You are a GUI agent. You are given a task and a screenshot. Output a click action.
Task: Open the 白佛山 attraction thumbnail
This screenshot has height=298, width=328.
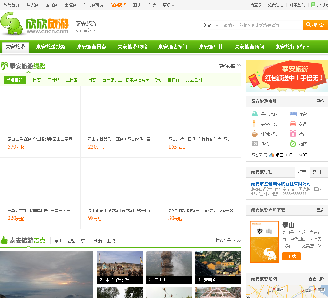coord(169,268)
